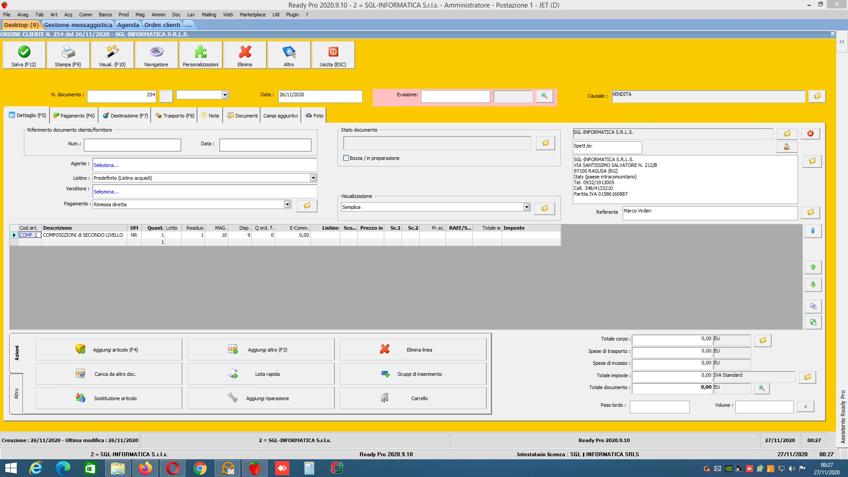Move line down with green arrow
The height and width of the screenshot is (477, 848).
(x=813, y=284)
